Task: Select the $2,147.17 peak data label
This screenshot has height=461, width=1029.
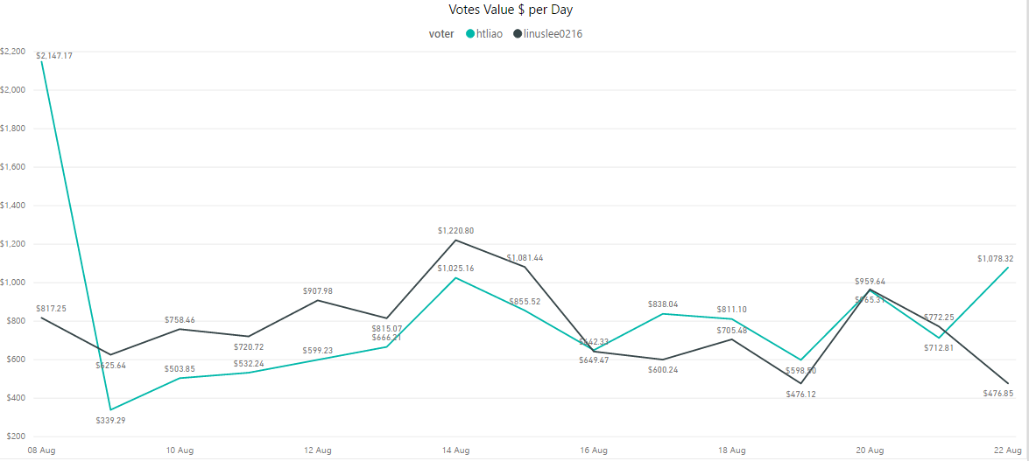Action: (x=54, y=56)
